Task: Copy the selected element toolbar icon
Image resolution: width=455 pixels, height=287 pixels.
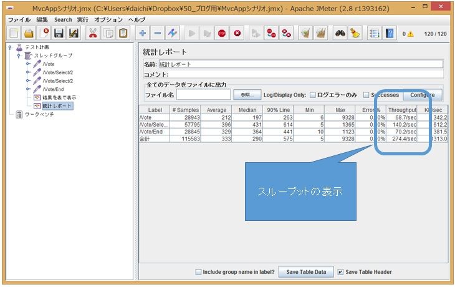Action: [108, 34]
